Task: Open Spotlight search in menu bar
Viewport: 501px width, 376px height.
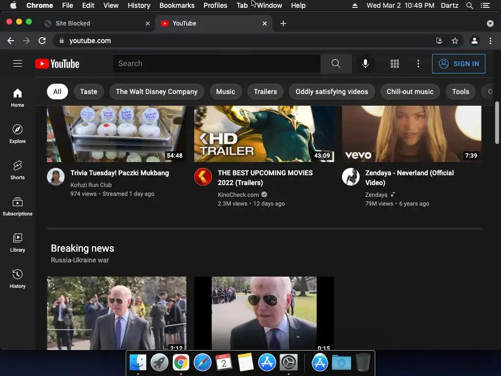Action: pyautogui.click(x=469, y=5)
